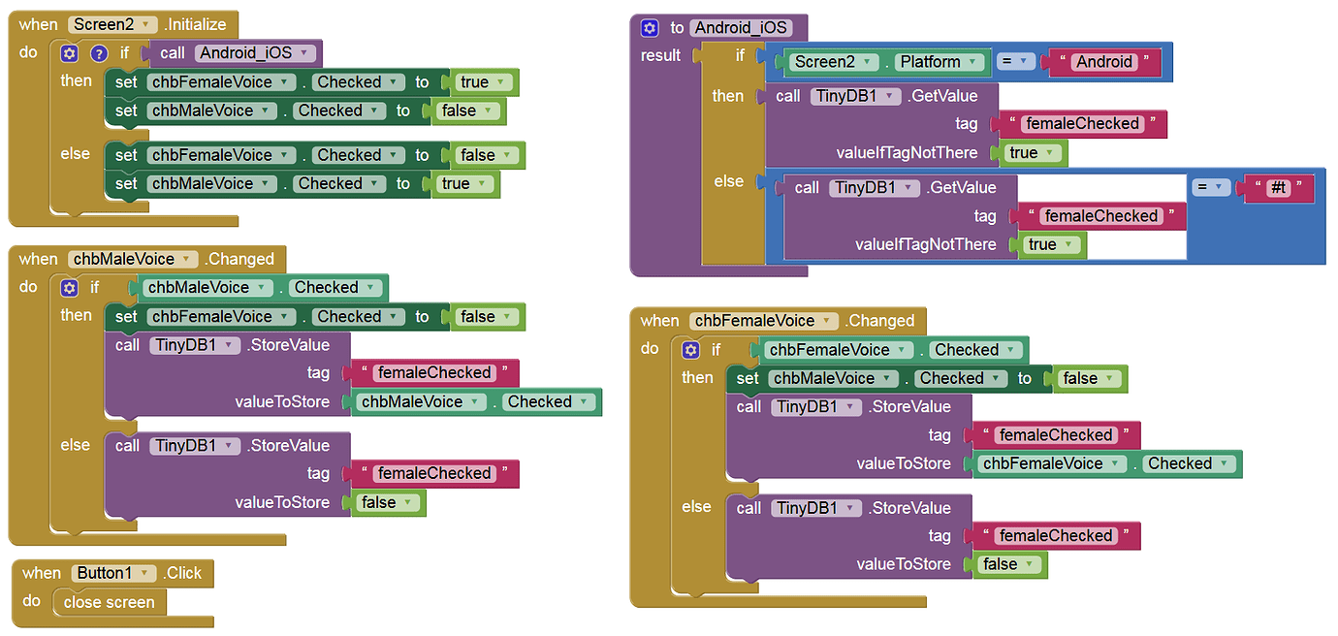
Task: Click the blue question mark comment icon
Action: (x=98, y=53)
